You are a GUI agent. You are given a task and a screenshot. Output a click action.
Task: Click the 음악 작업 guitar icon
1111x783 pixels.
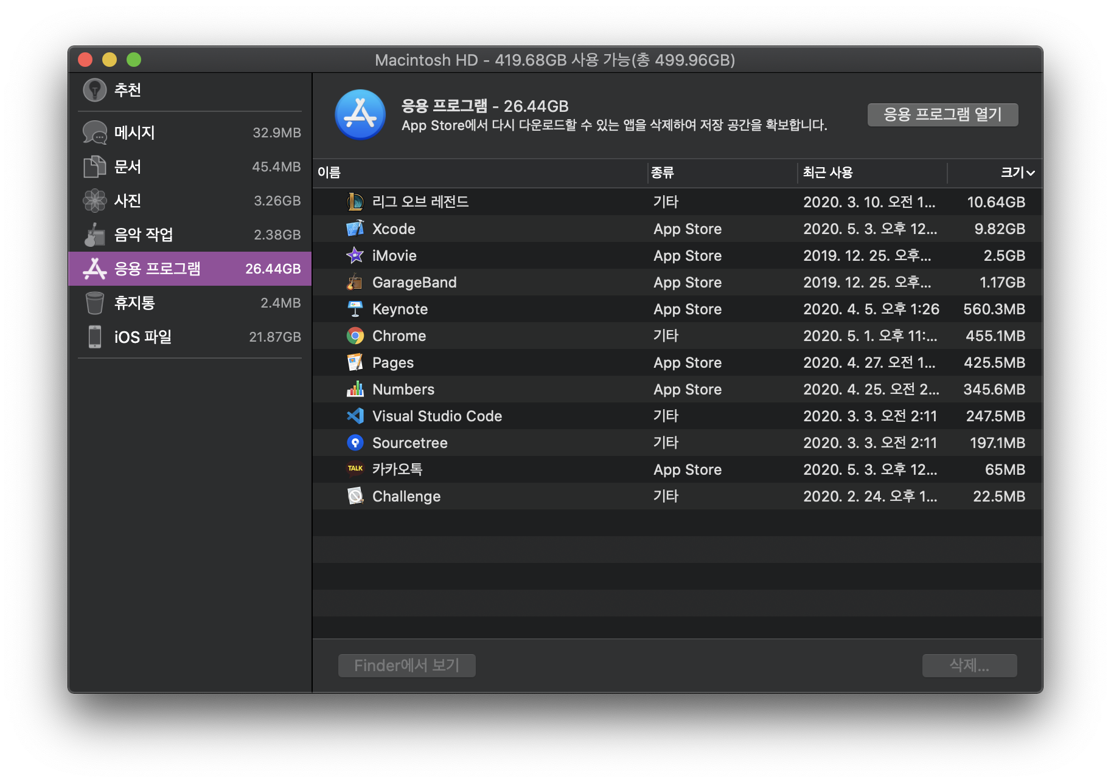(x=94, y=235)
